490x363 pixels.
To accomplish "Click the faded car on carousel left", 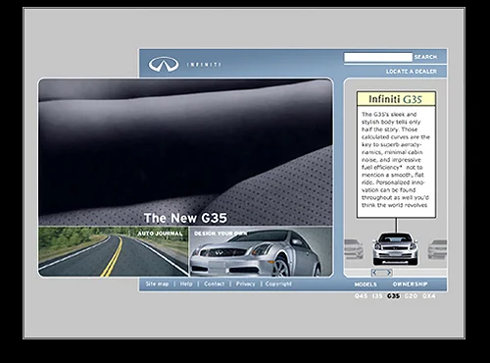I will click(354, 249).
